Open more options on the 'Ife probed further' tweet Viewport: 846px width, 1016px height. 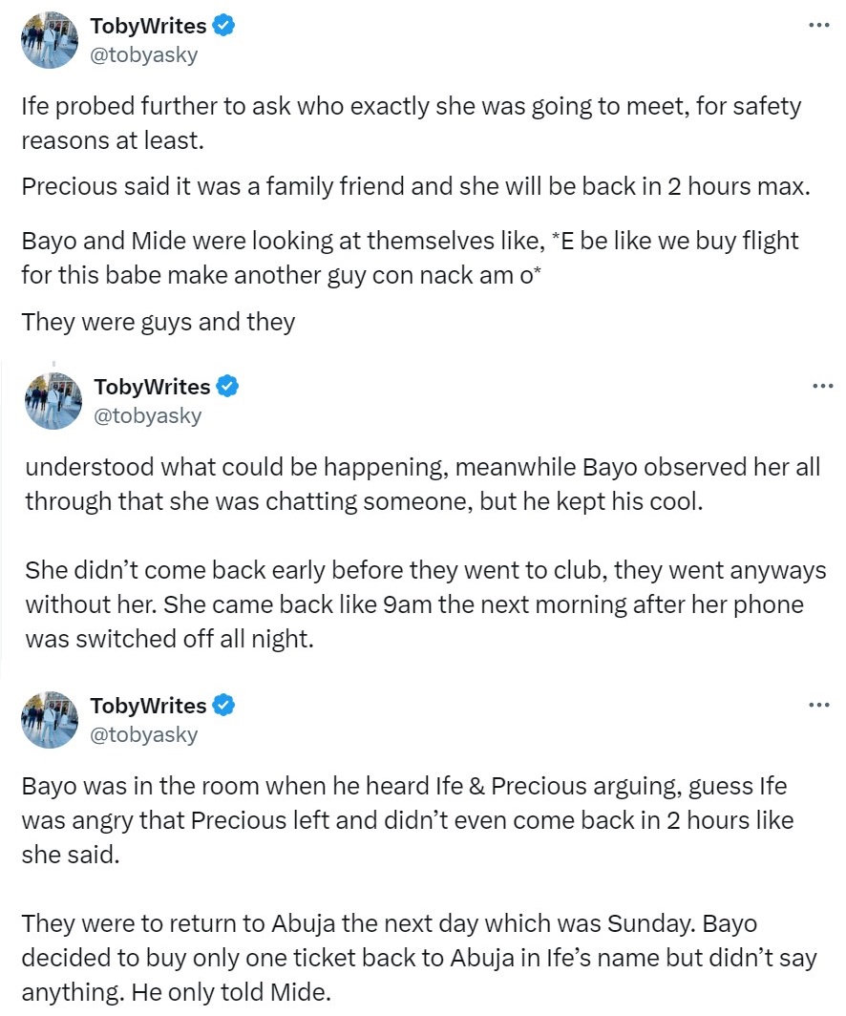pos(818,25)
